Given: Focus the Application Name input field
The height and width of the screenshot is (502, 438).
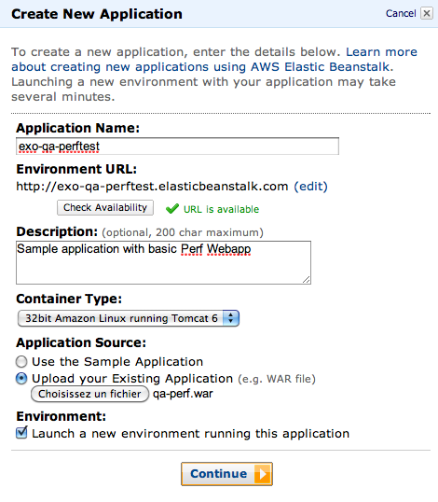Looking at the screenshot, I should pyautogui.click(x=177, y=146).
